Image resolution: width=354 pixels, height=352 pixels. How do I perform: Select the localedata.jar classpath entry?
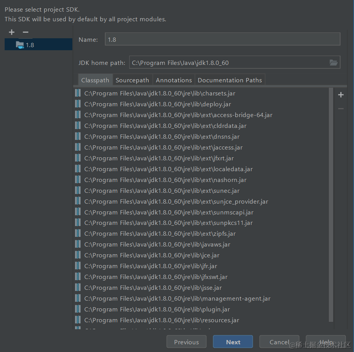pyautogui.click(x=201, y=169)
